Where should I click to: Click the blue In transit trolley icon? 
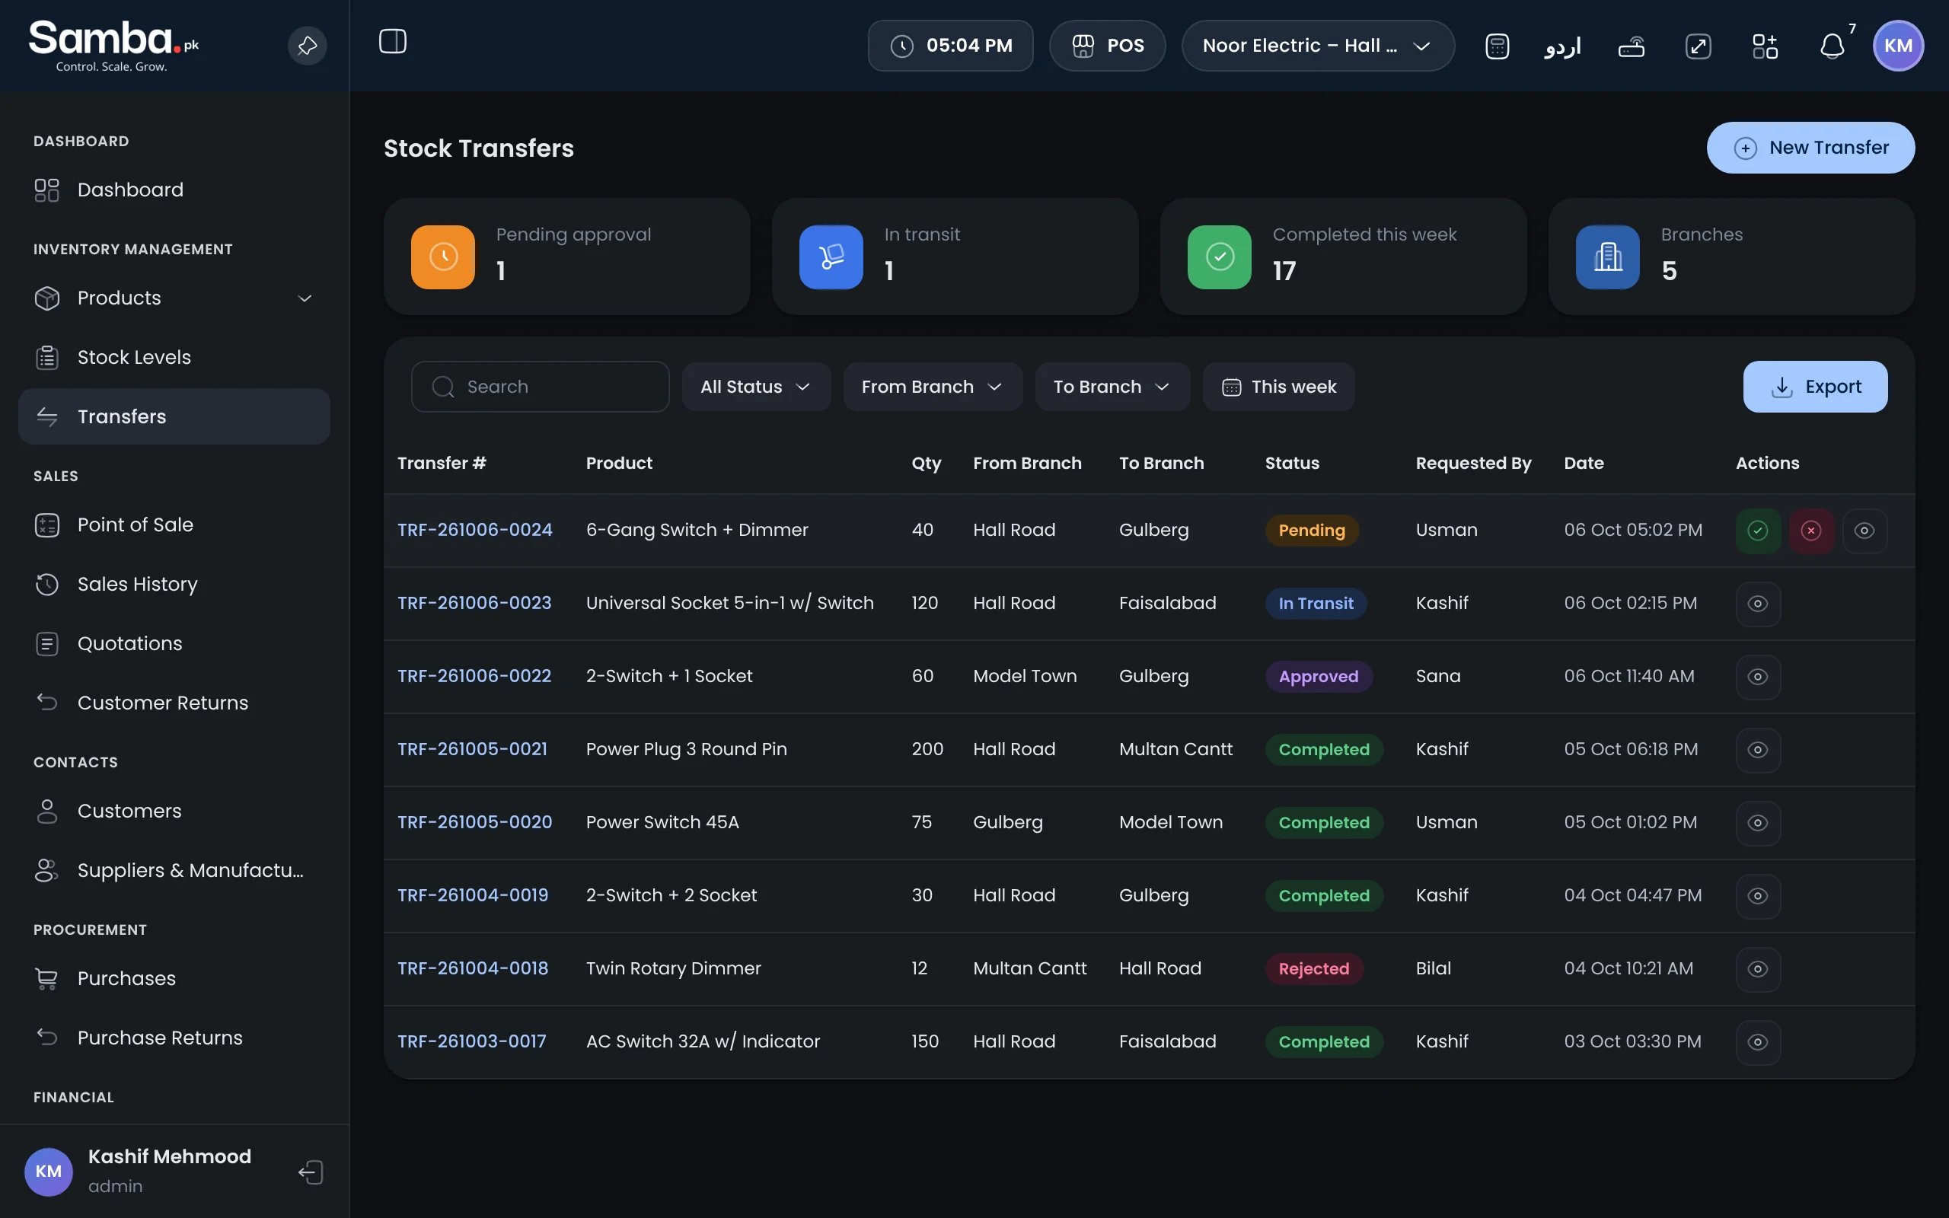click(x=831, y=257)
